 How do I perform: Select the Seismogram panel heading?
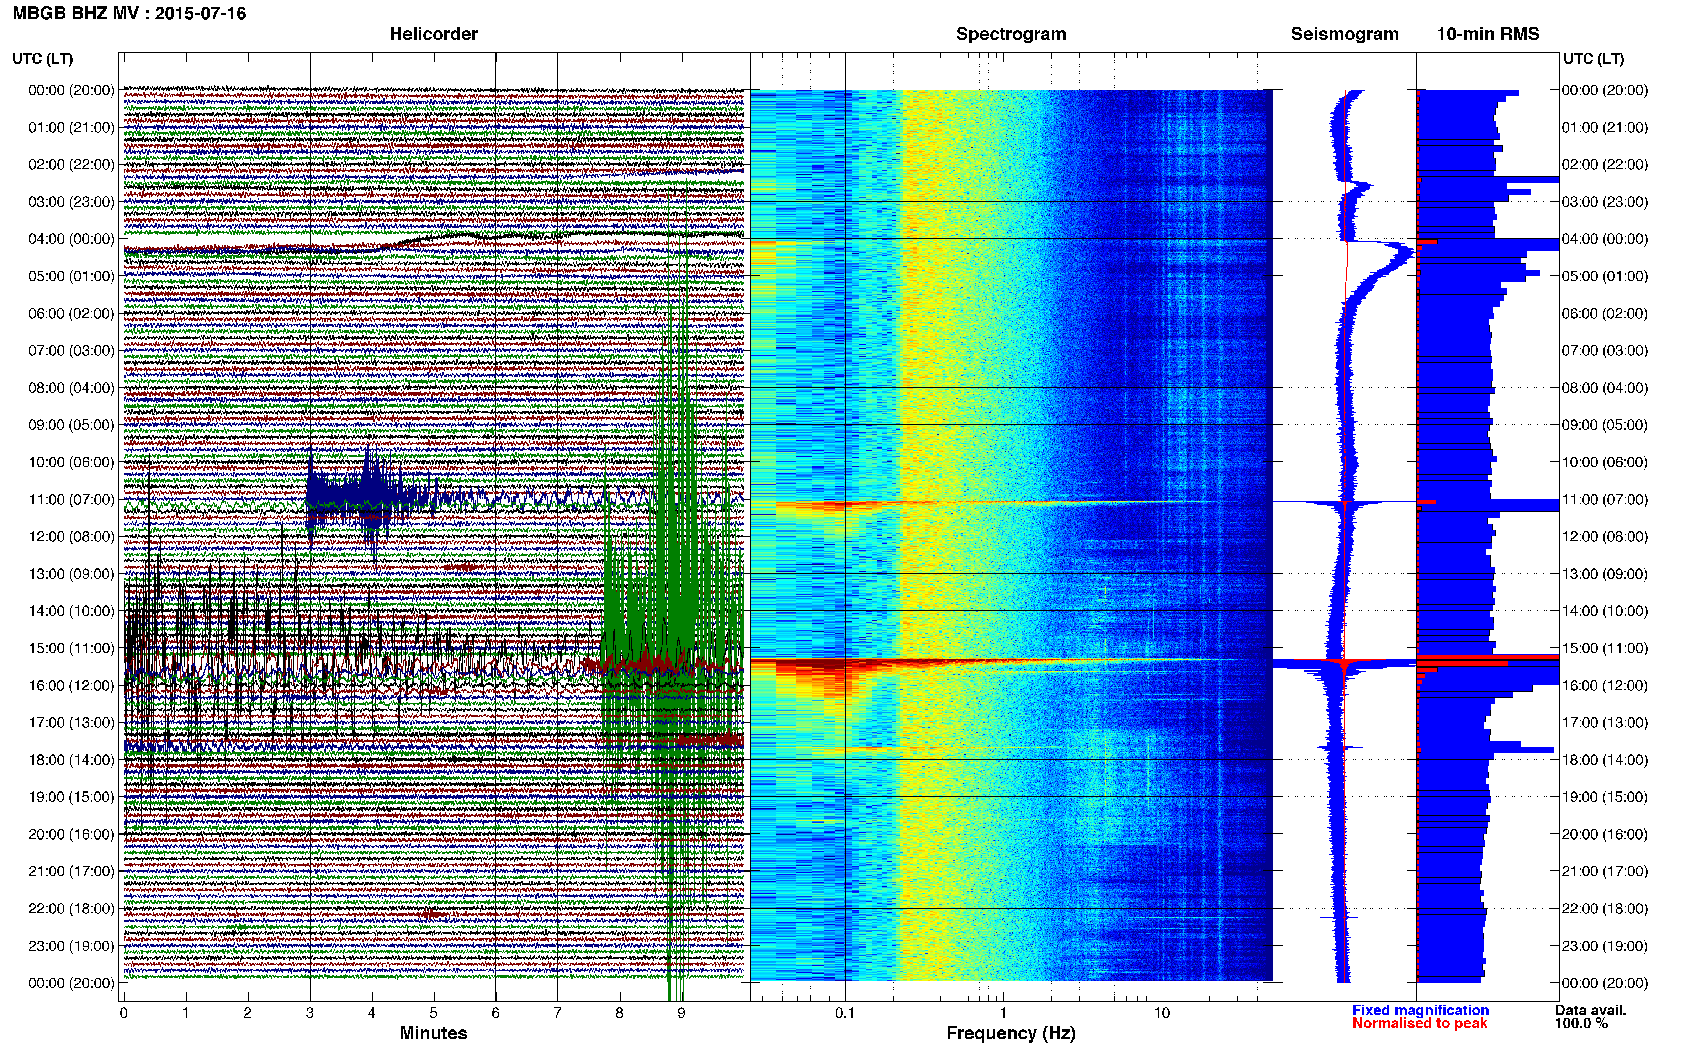(x=1345, y=34)
